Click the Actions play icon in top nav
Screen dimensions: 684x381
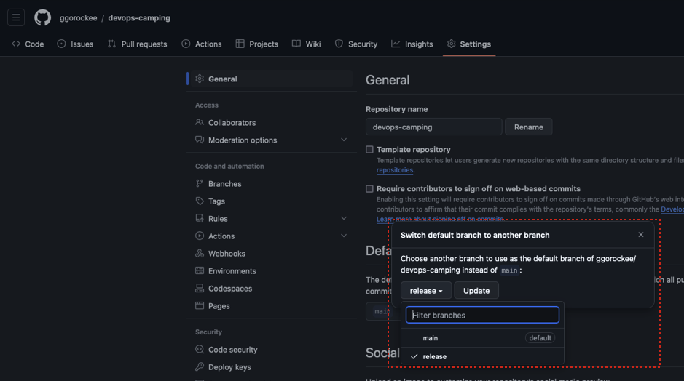point(186,44)
